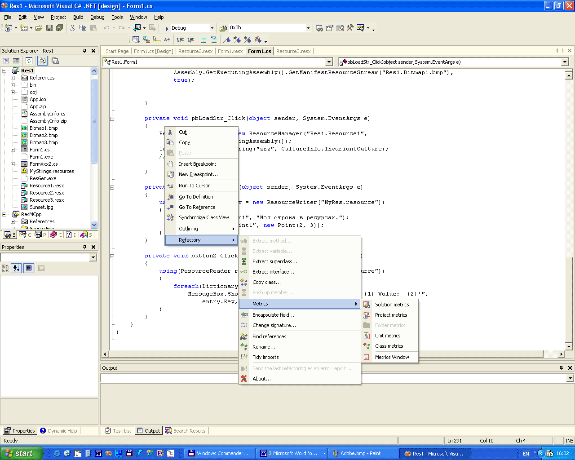This screenshot has width=575, height=460.
Task: Click the Cut scissors icon in toolbar
Action: [72, 28]
